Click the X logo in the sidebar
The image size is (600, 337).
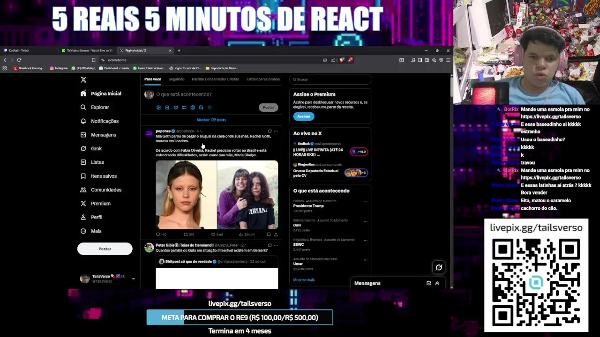pyautogui.click(x=83, y=80)
